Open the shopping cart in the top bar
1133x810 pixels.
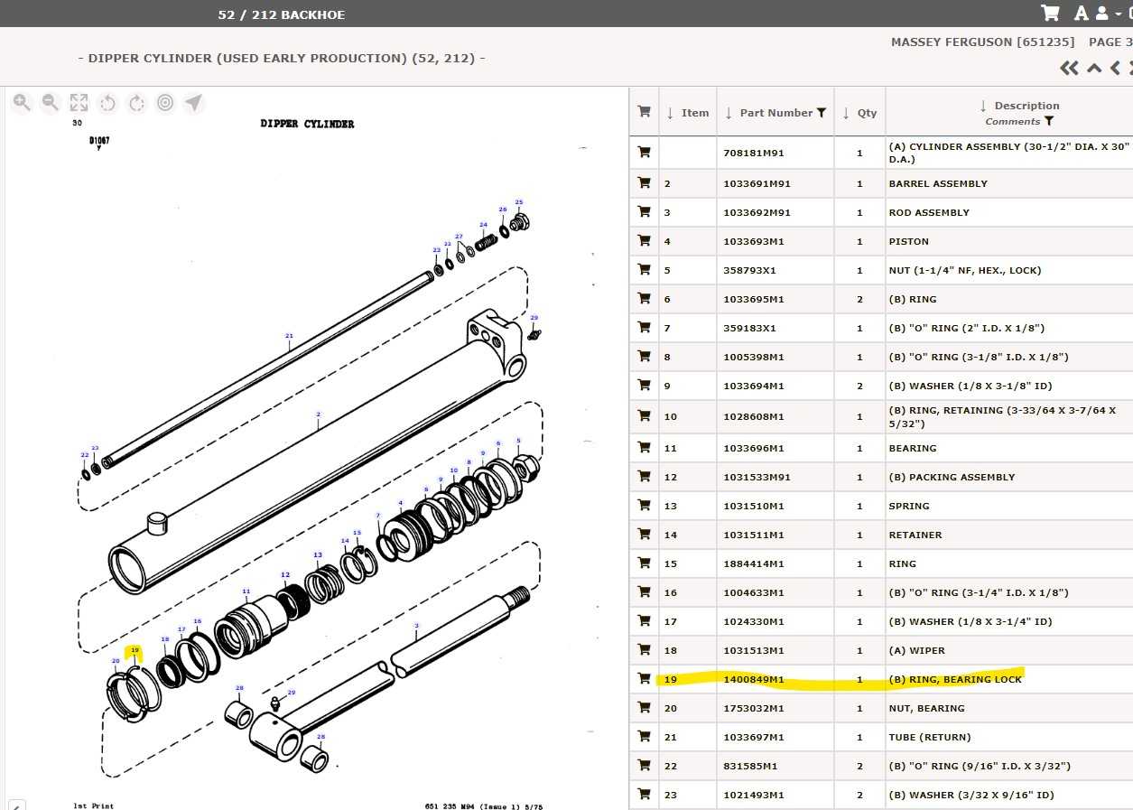pos(1050,13)
